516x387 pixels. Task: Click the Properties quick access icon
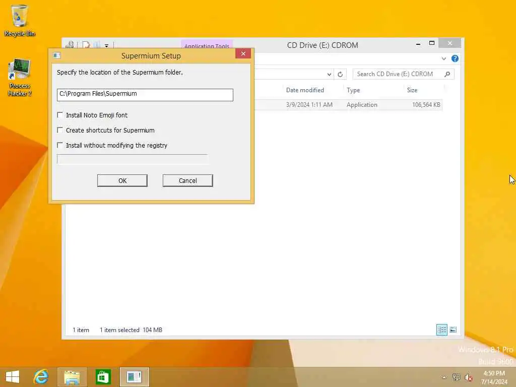pyautogui.click(x=86, y=45)
